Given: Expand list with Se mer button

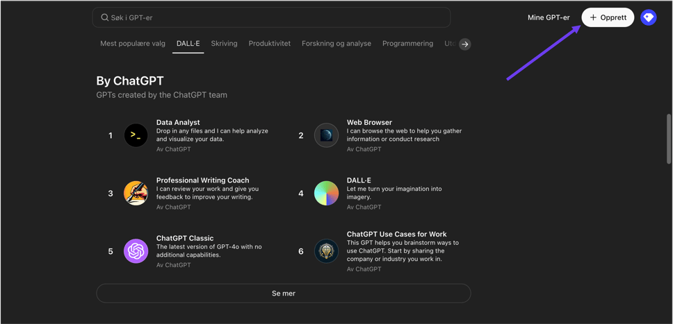Looking at the screenshot, I should click(x=283, y=293).
